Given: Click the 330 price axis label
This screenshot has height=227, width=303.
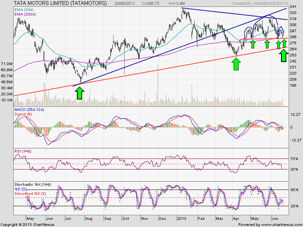Looking at the screenshot, I should pyautogui.click(x=293, y=13).
